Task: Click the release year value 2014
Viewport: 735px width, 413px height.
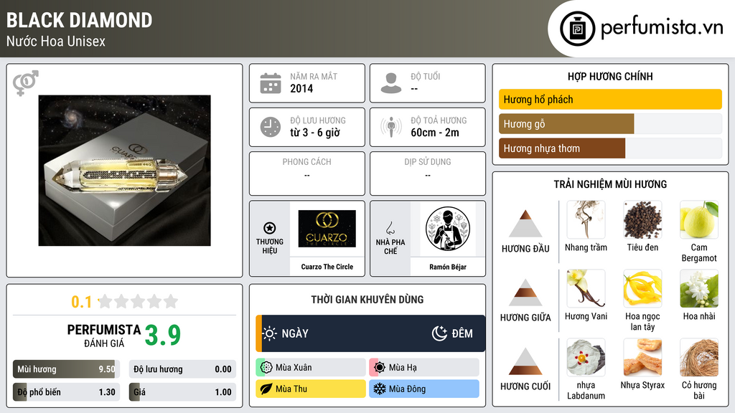Action: (301, 88)
